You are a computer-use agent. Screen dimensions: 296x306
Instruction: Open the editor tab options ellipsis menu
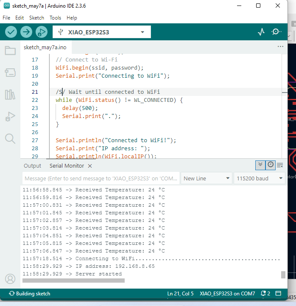(x=280, y=46)
